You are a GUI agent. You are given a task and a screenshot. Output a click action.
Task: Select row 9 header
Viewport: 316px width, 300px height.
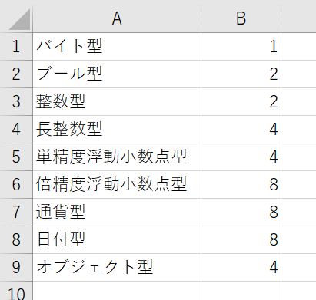point(16,267)
